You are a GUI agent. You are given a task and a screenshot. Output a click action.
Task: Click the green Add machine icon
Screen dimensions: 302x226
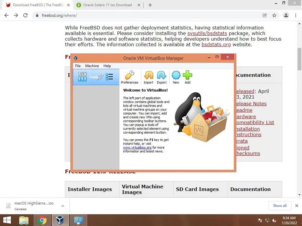click(x=187, y=75)
